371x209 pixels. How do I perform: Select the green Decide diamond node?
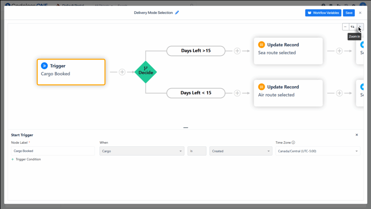click(146, 72)
